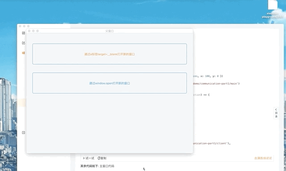Expand the 目录 table of contents tab
The width and height of the screenshot is (286, 171).
(276, 113)
